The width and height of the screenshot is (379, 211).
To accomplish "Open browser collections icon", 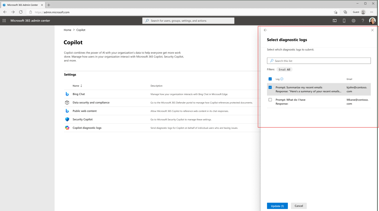I will tap(345, 12).
